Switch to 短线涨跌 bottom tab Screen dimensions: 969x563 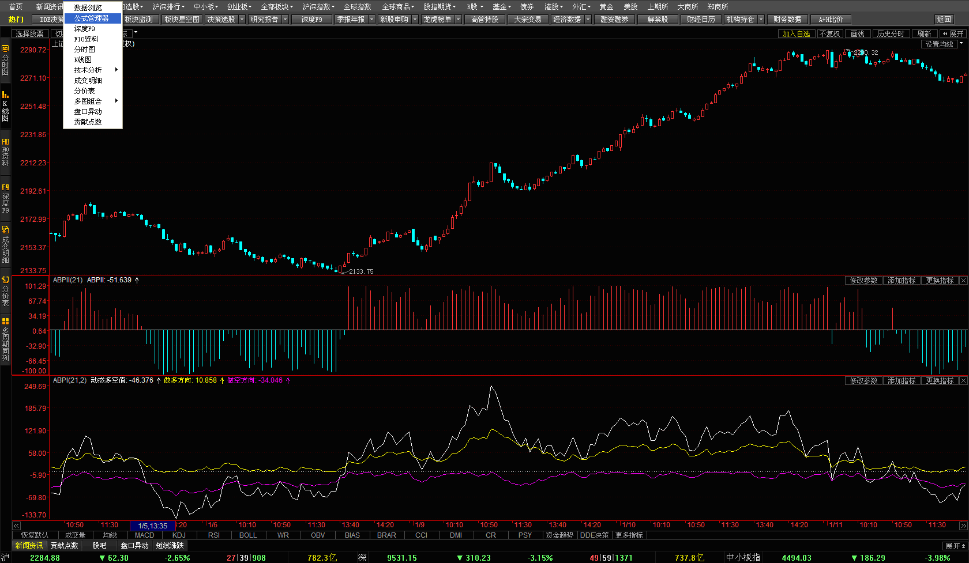point(170,546)
